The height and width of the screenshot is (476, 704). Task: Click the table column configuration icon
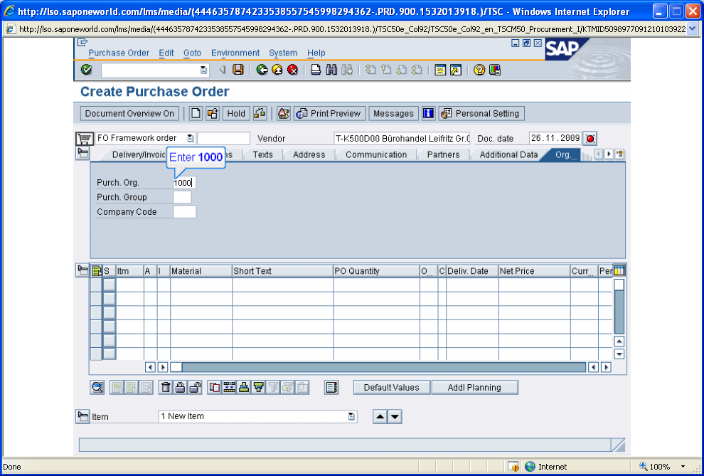(x=619, y=271)
